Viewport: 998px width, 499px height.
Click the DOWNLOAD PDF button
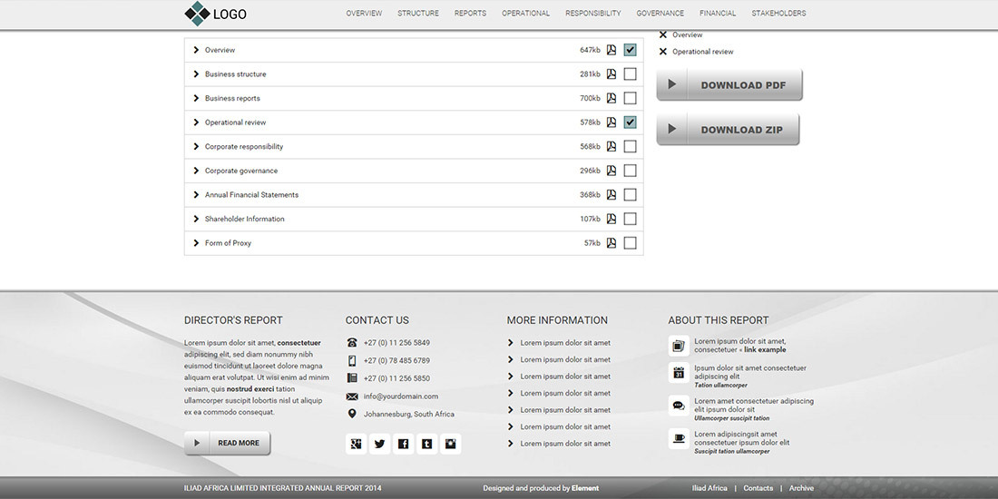729,84
